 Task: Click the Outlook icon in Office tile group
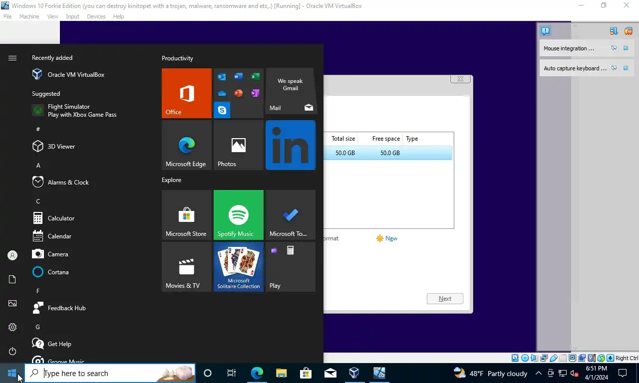tap(222, 77)
